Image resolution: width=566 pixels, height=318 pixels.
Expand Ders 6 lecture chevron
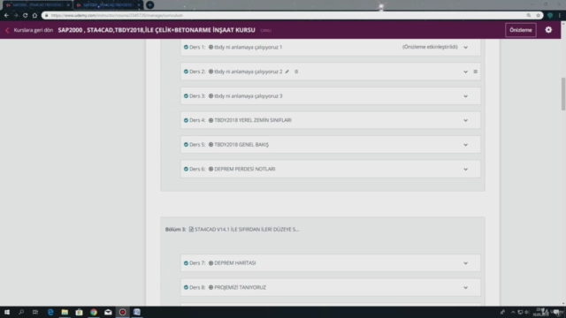click(x=466, y=169)
